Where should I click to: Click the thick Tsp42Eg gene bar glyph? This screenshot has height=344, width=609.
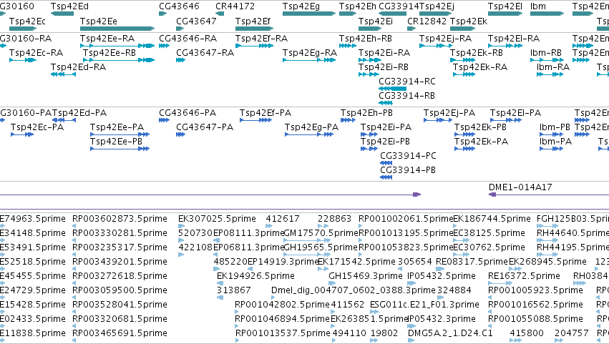click(x=309, y=14)
